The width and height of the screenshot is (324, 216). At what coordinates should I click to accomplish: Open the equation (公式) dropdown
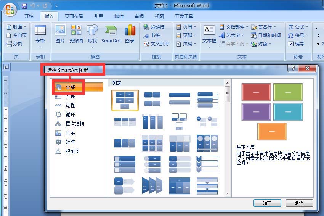click(x=298, y=27)
